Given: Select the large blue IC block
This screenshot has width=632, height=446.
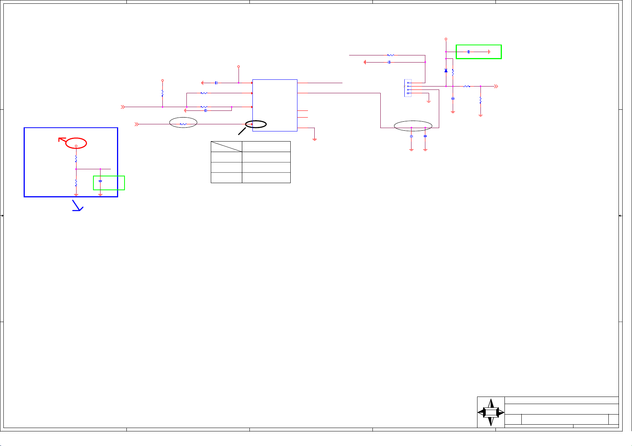Looking at the screenshot, I should click(x=275, y=105).
